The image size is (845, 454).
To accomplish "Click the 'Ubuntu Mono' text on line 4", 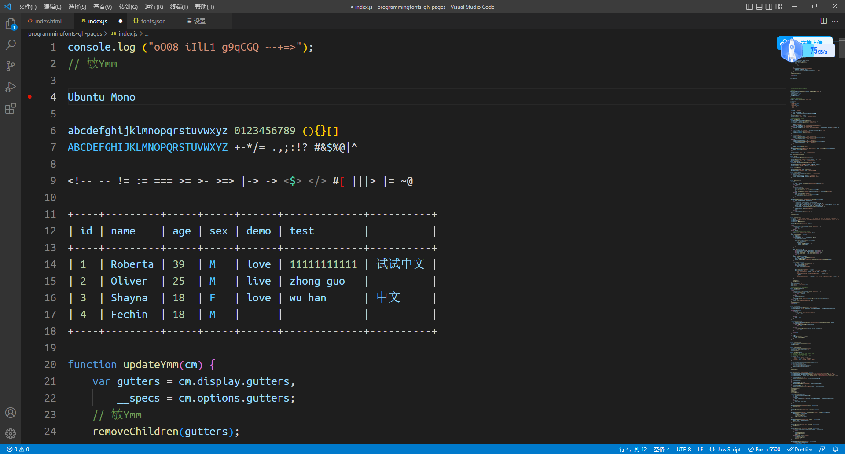I will tap(102, 97).
